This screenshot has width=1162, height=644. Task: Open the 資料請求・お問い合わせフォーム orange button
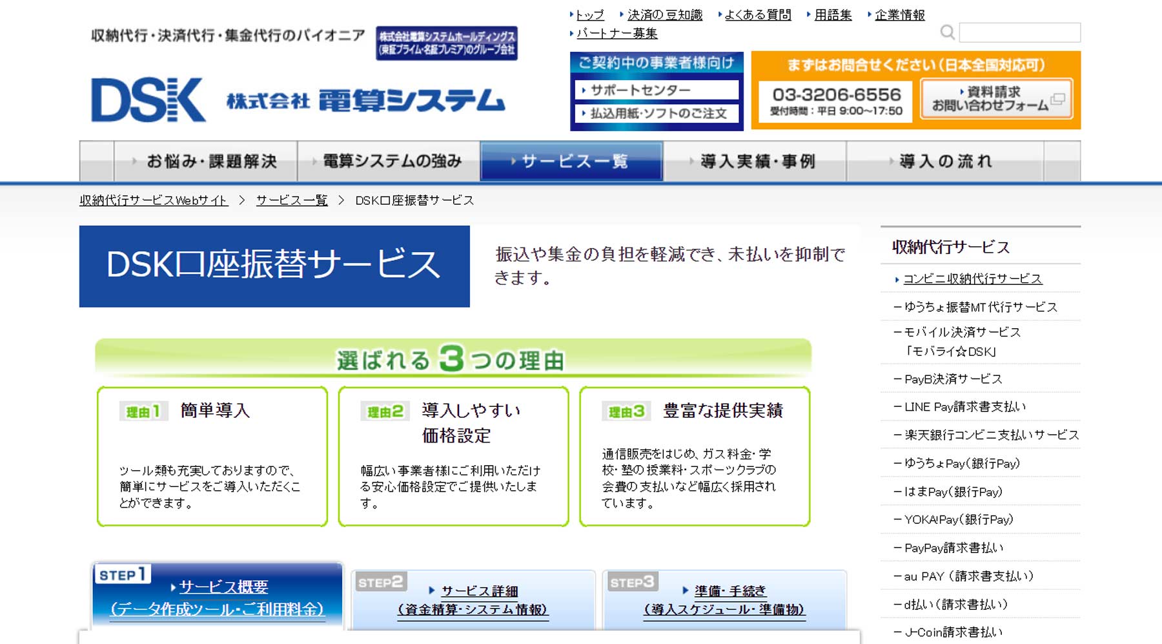[x=997, y=99]
